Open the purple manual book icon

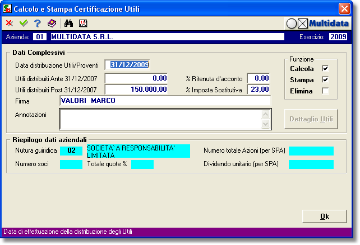[52, 23]
